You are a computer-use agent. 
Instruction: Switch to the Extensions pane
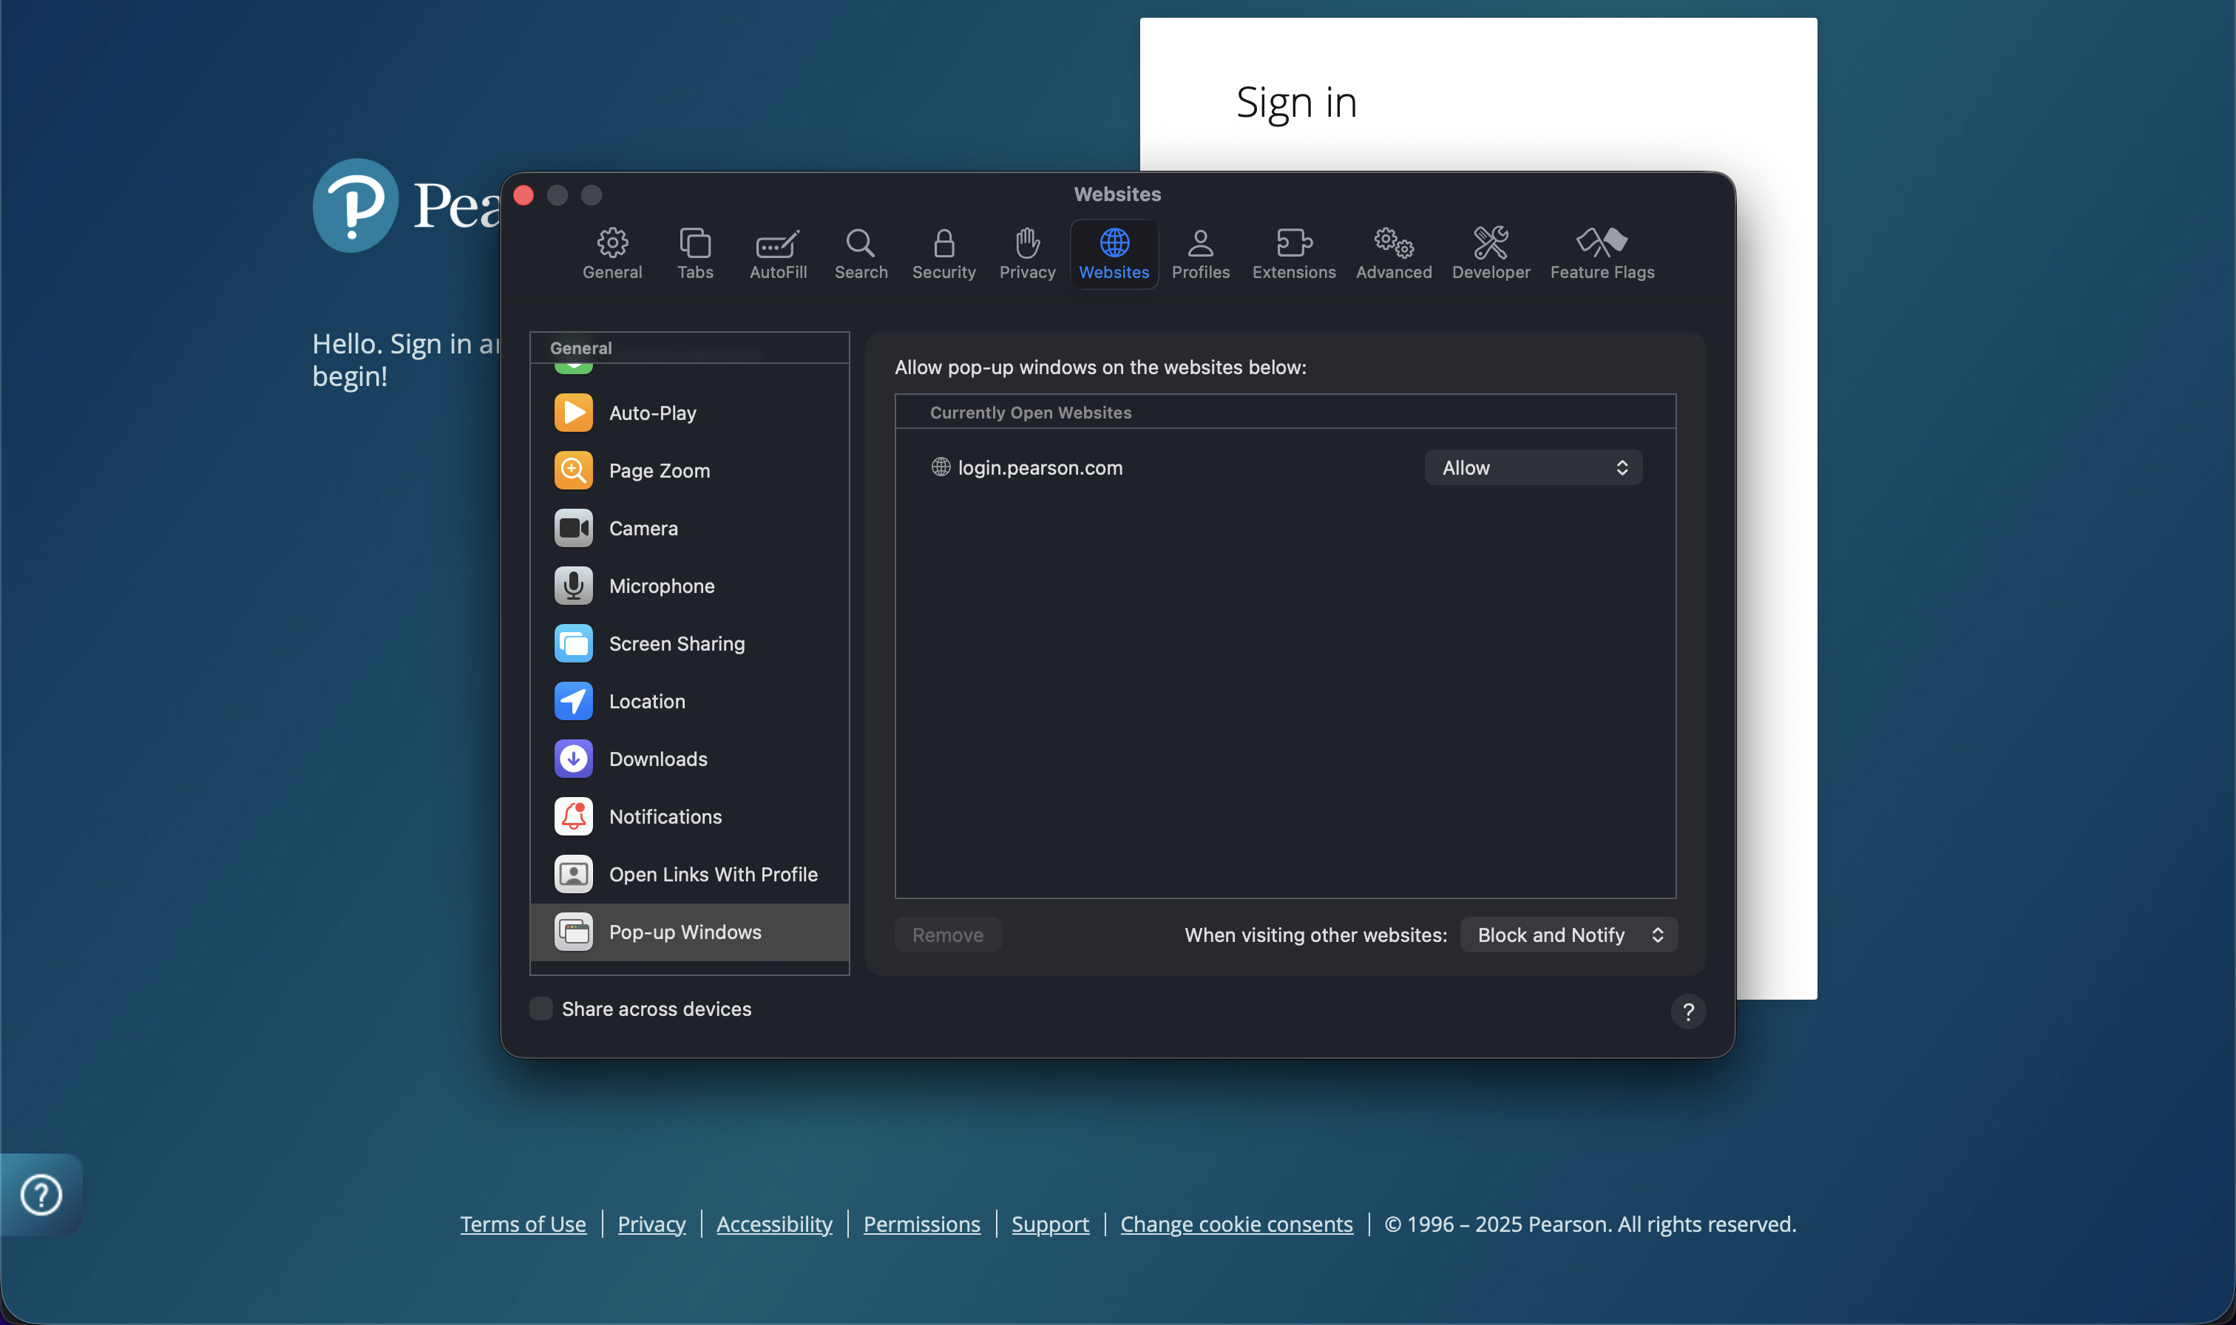tap(1293, 254)
